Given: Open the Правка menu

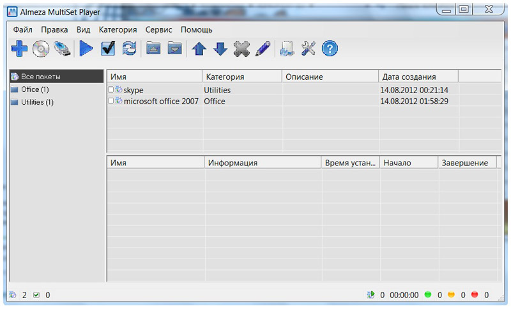Looking at the screenshot, I should [x=54, y=29].
